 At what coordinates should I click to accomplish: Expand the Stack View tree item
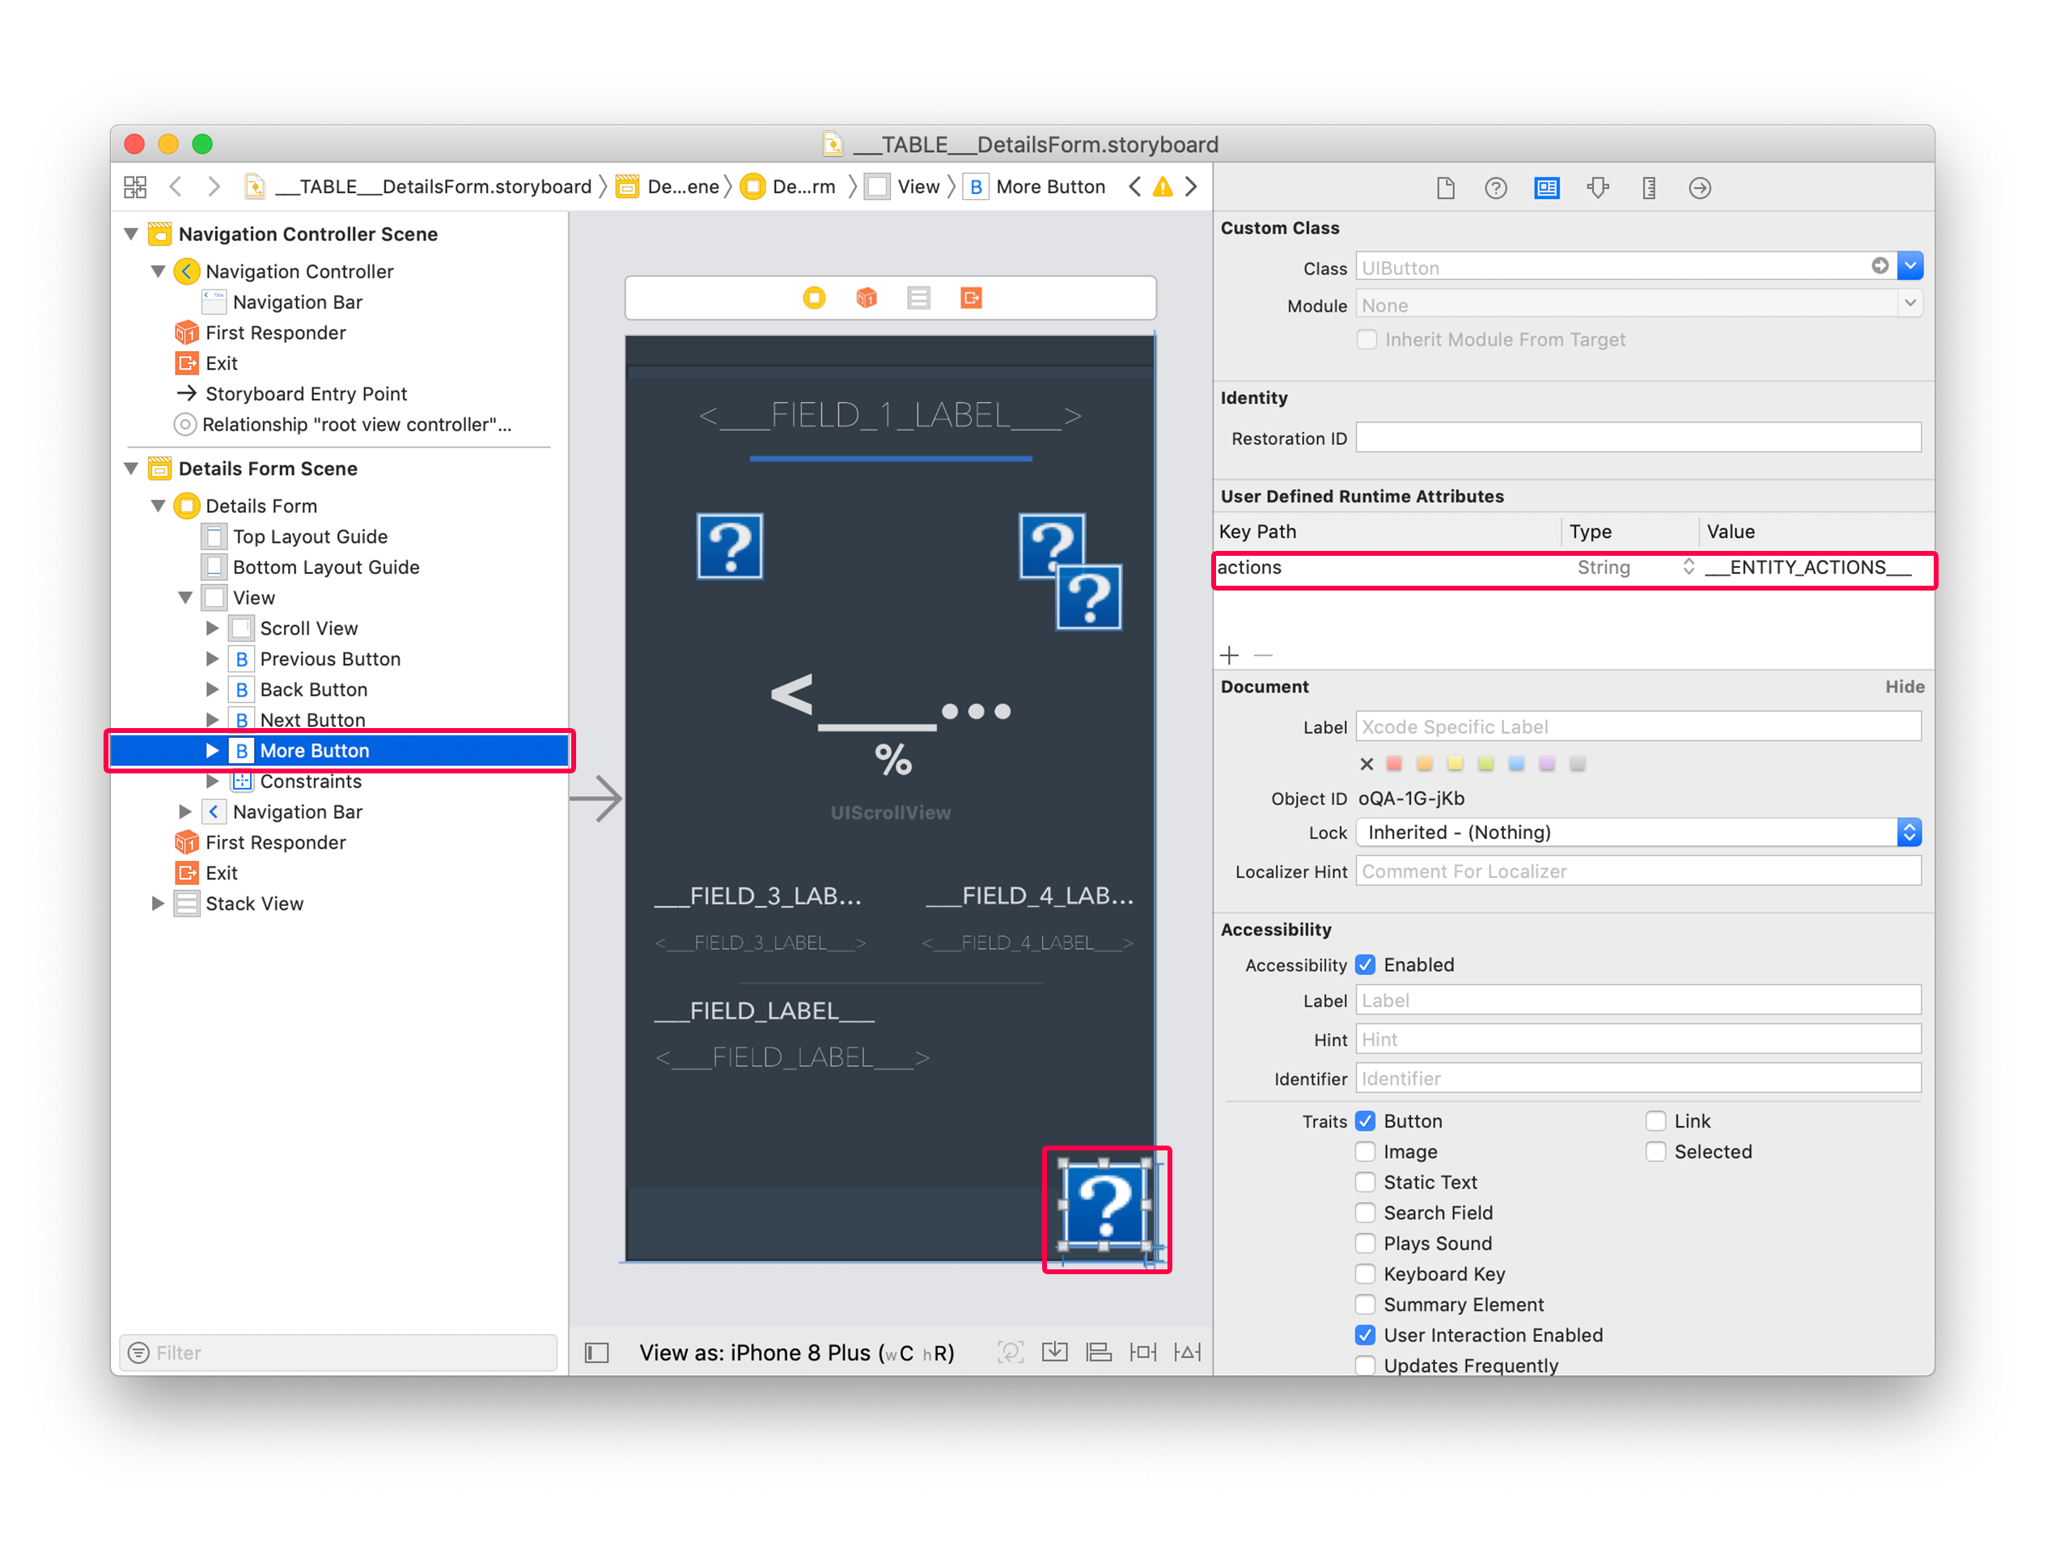(x=157, y=904)
